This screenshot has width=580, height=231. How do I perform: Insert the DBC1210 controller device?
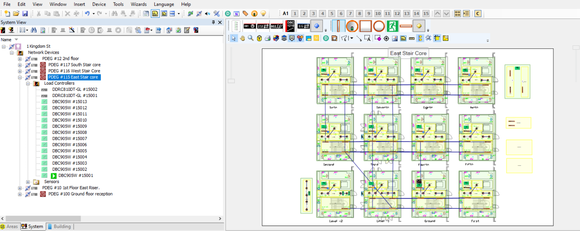tap(290, 26)
